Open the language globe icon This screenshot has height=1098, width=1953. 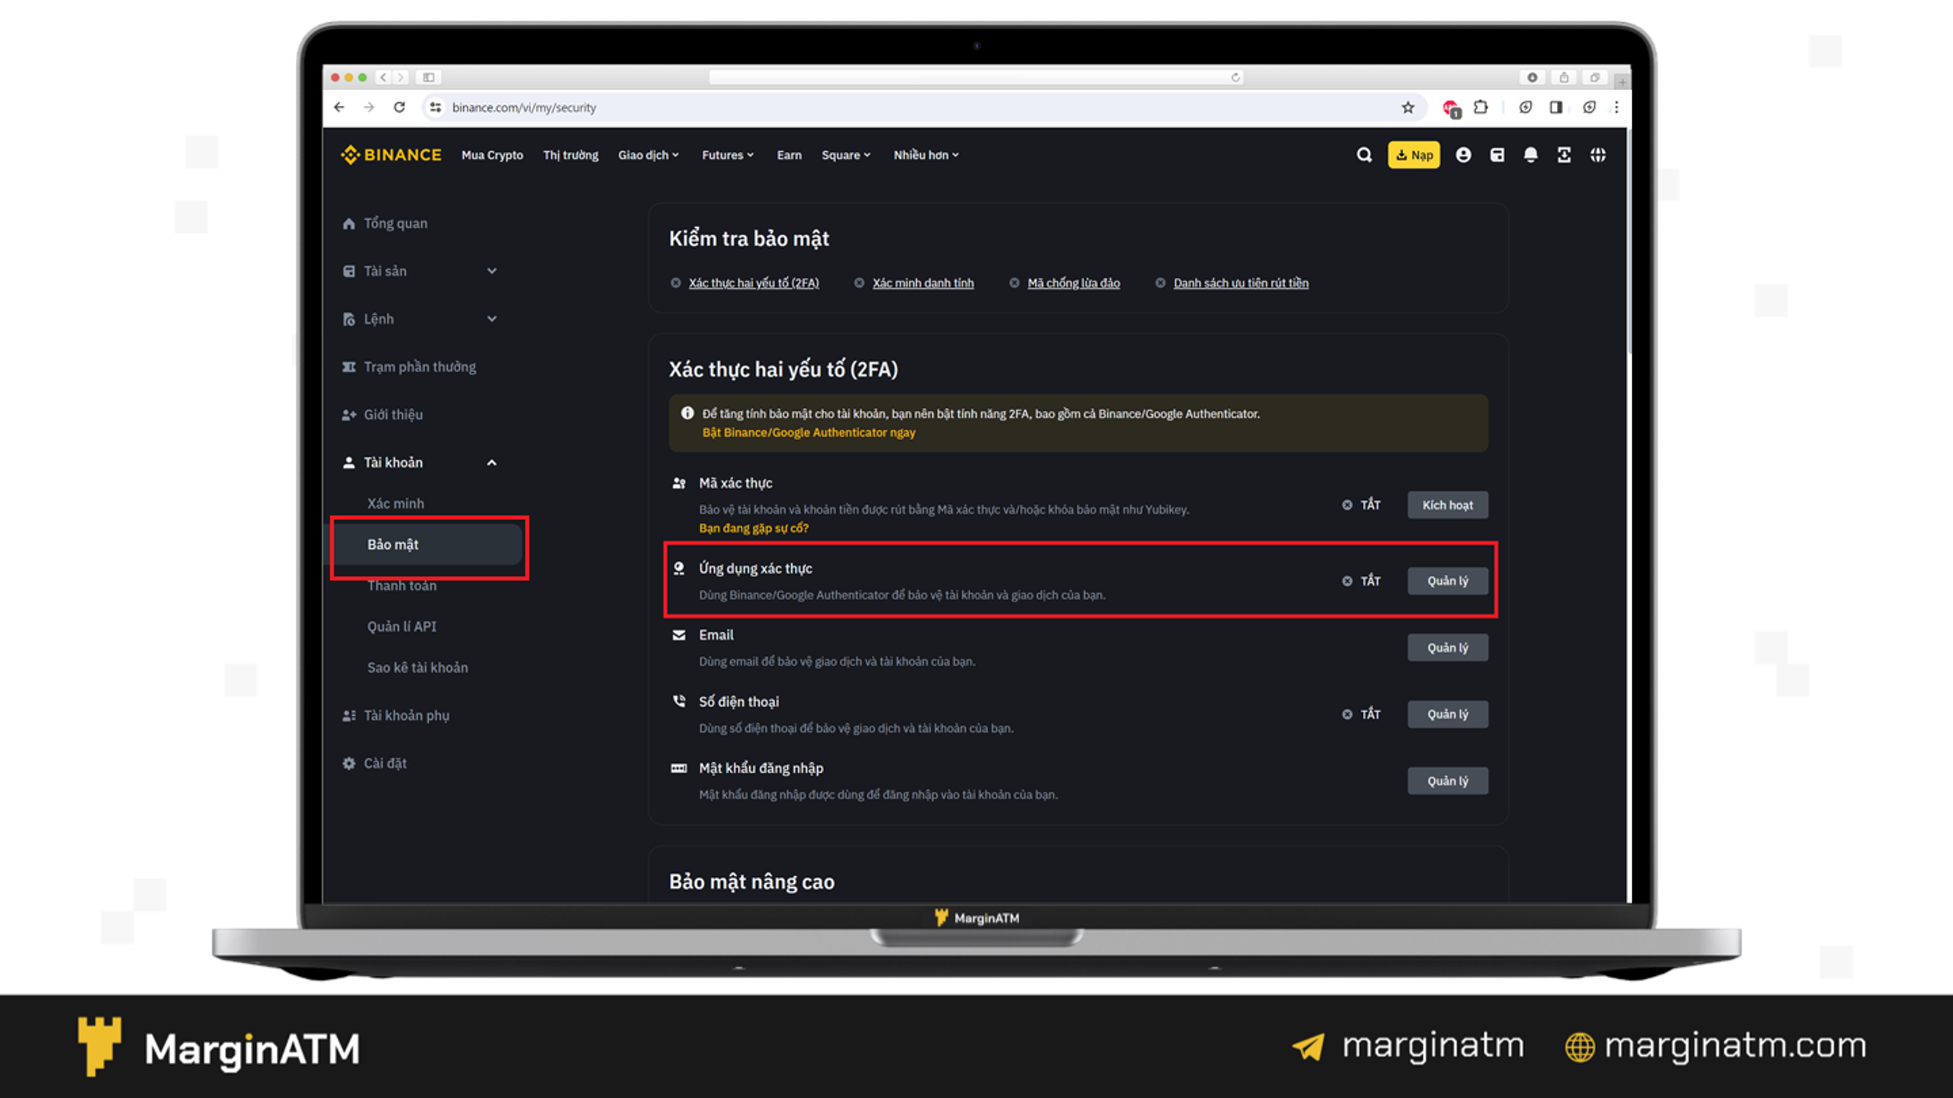click(1598, 155)
